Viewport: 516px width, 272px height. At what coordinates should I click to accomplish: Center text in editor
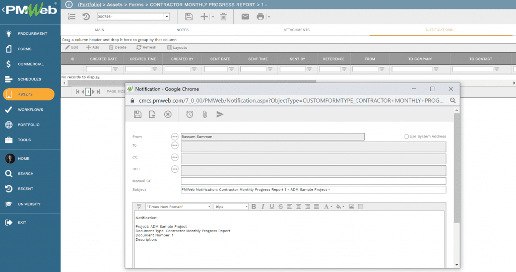click(x=298, y=207)
